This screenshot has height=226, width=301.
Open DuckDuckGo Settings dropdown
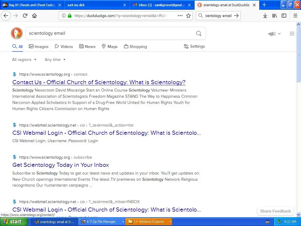194,46
